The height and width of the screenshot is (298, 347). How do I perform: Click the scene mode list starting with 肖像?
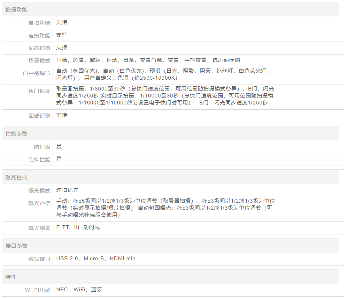148,60
